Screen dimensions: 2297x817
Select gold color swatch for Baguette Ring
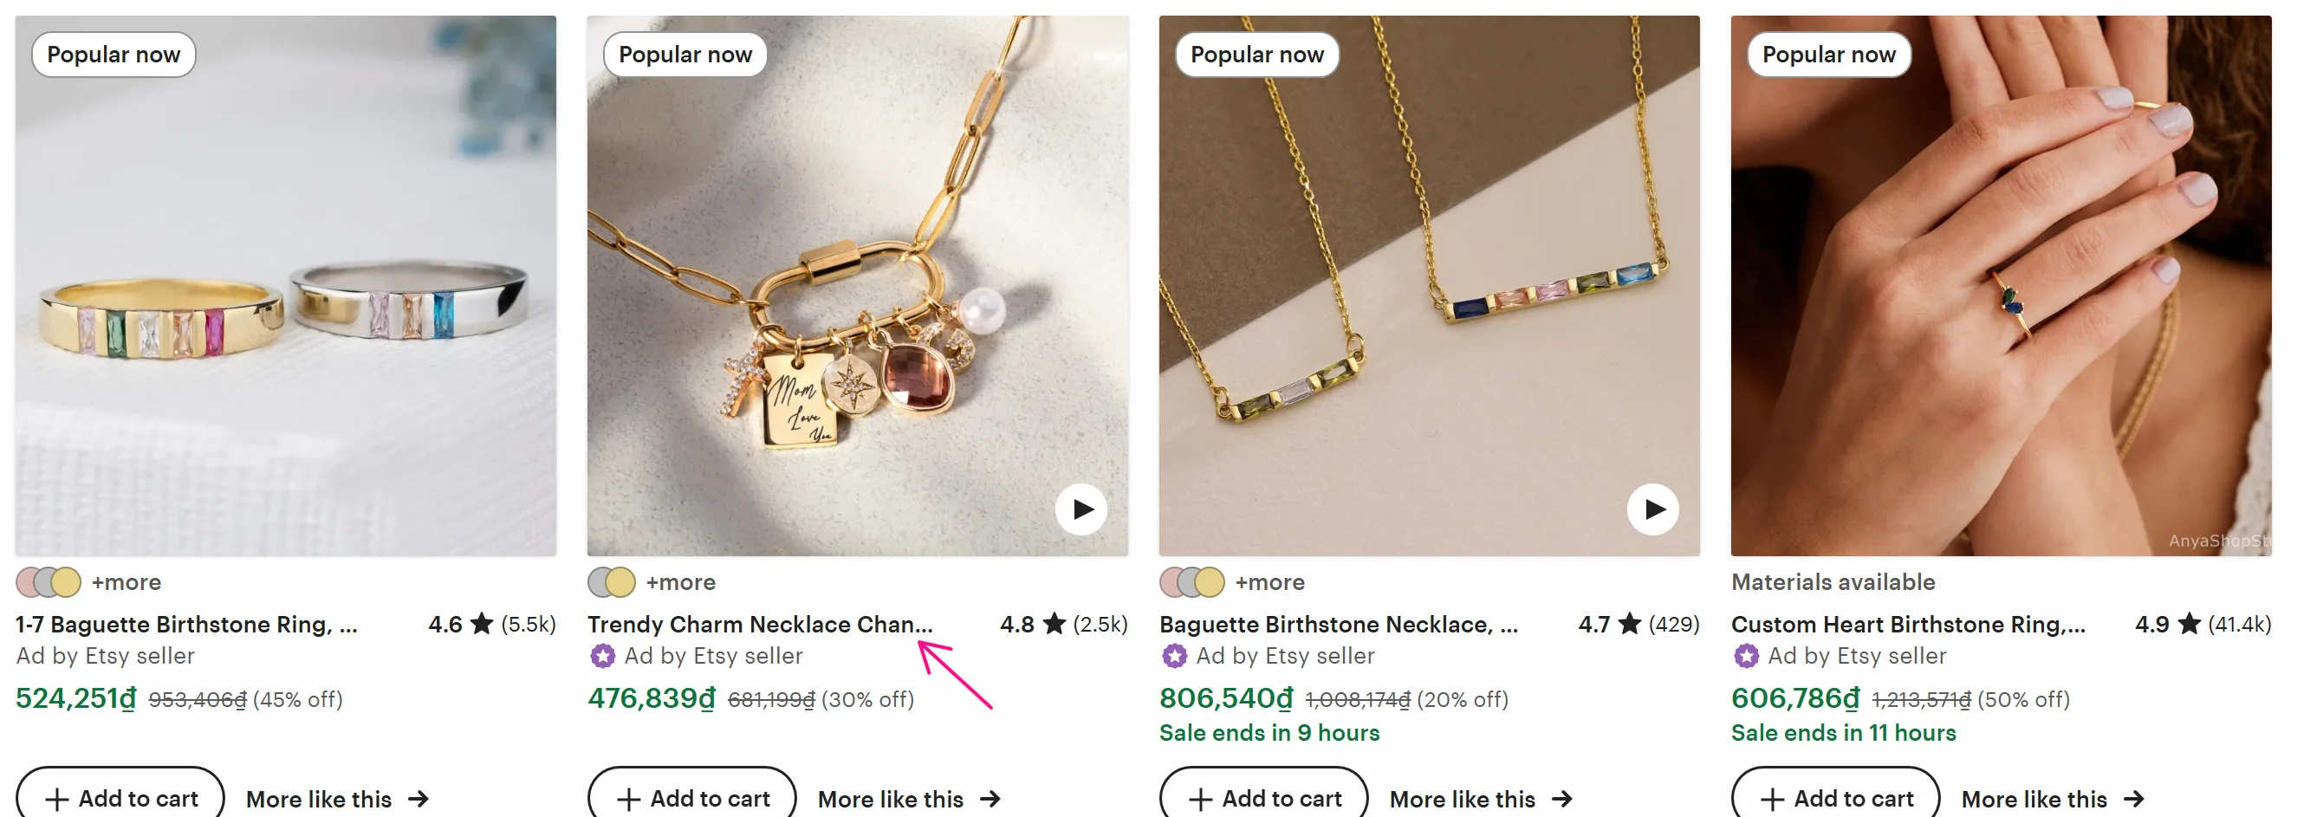pyautogui.click(x=67, y=582)
